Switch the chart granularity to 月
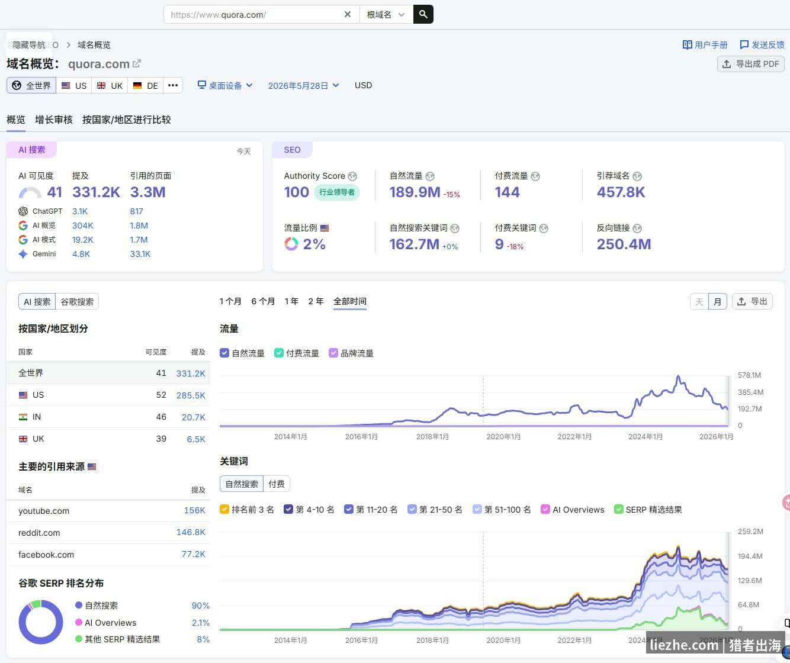 (718, 302)
